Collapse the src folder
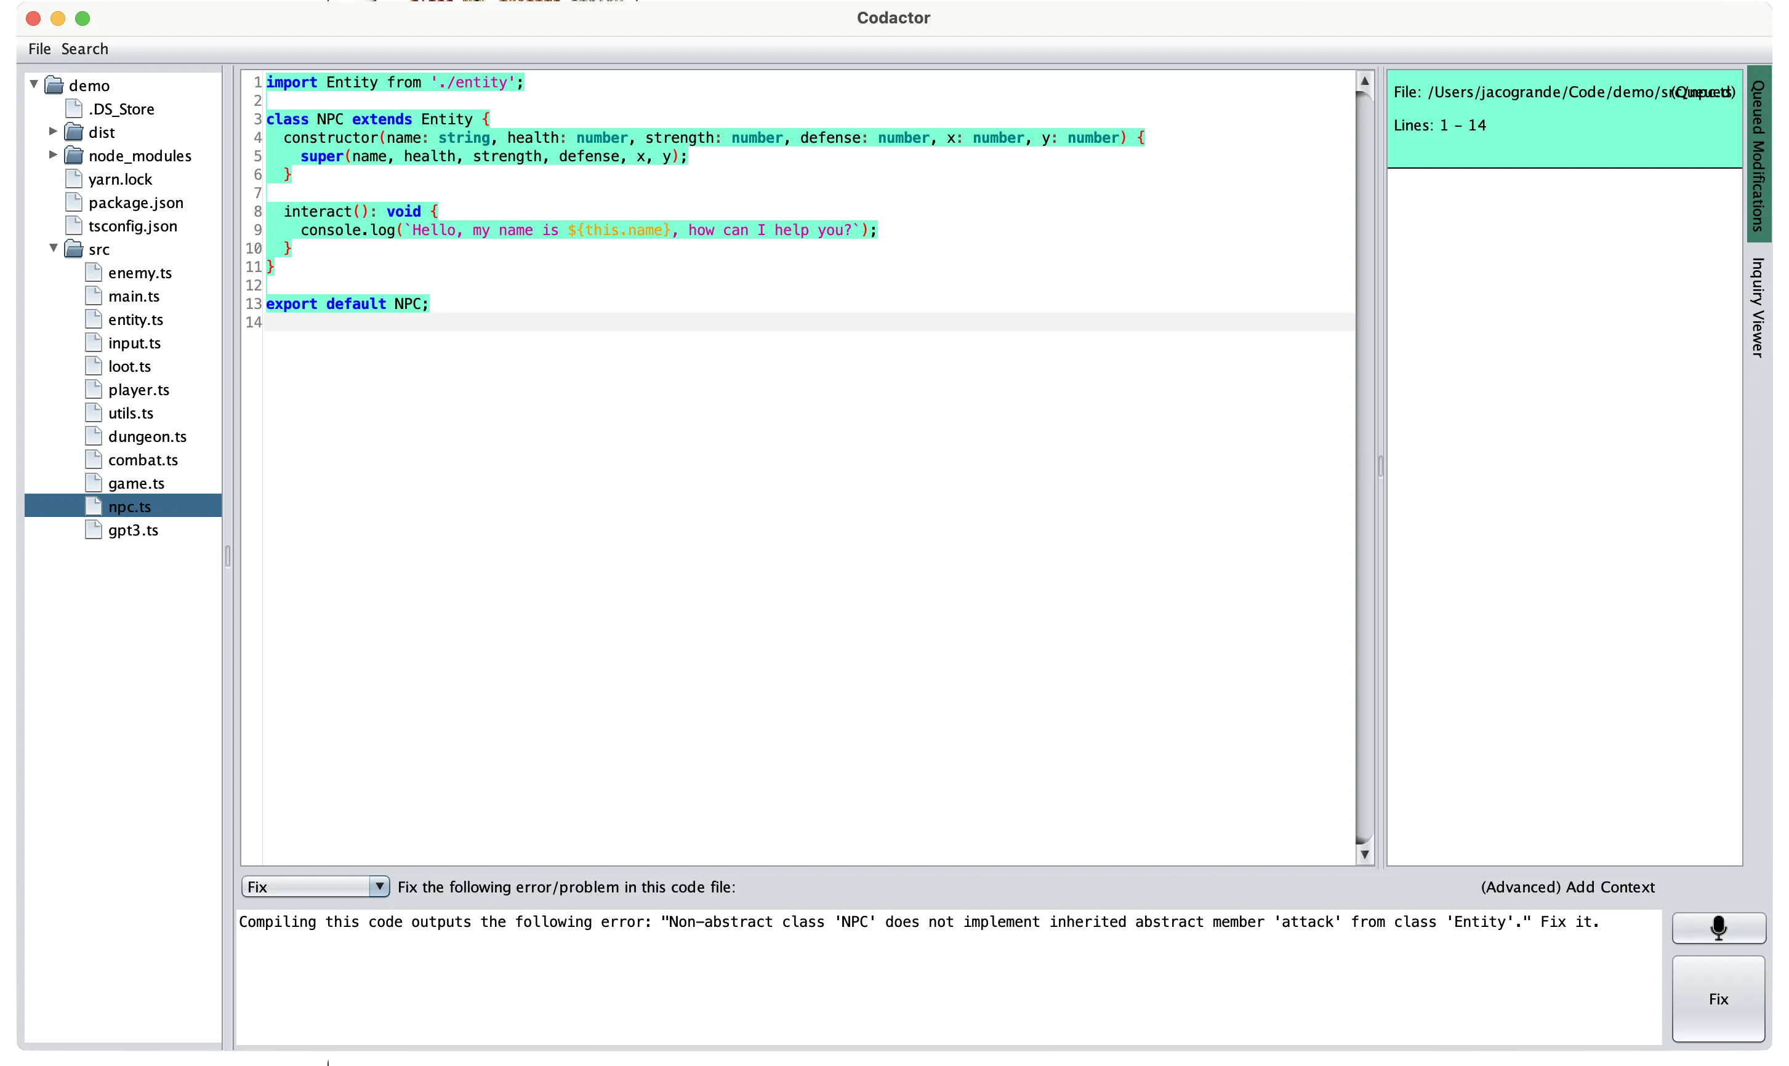The image size is (1789, 1066). (53, 249)
